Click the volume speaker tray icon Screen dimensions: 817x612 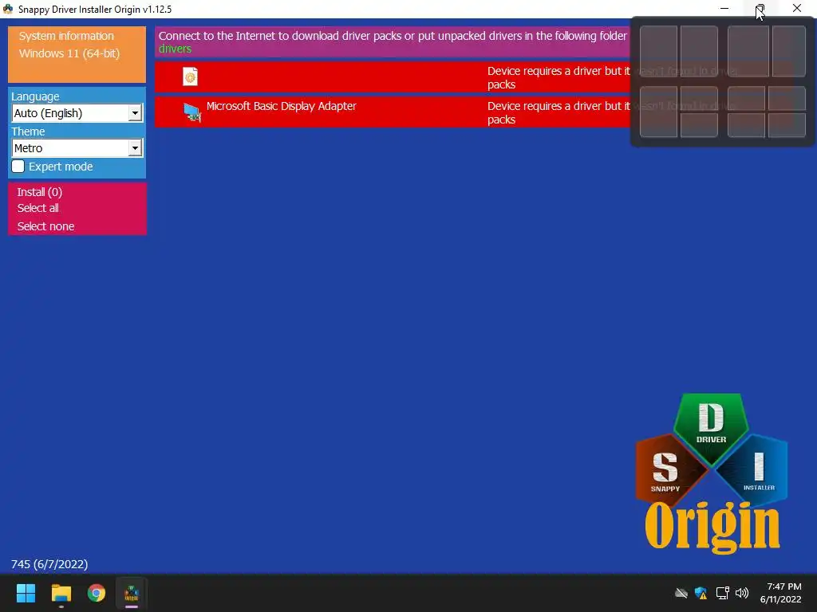(742, 593)
